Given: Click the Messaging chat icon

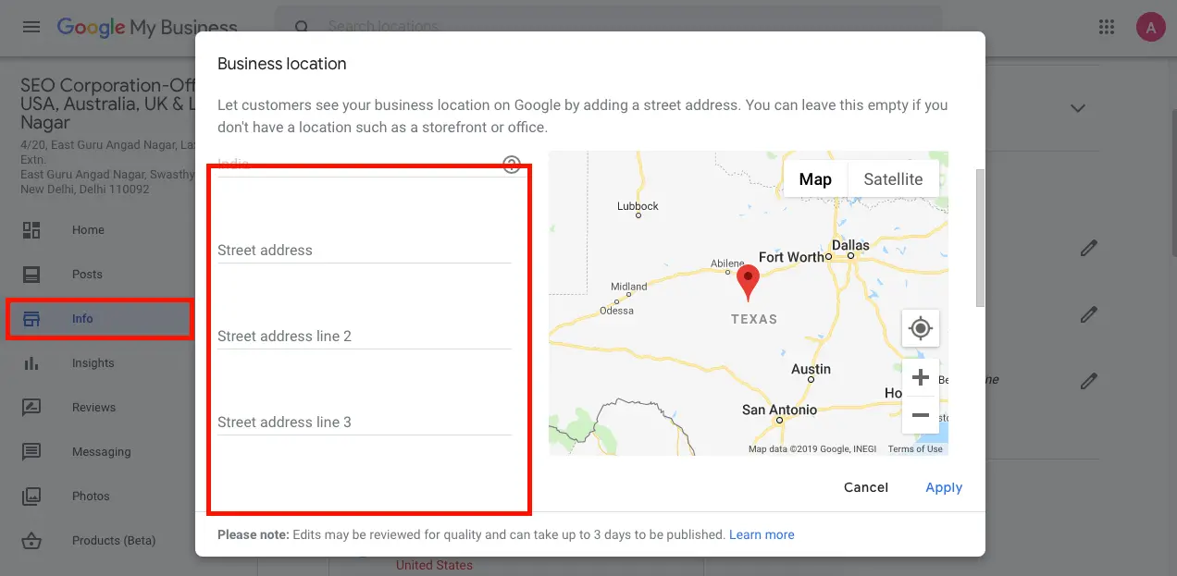Looking at the screenshot, I should pyautogui.click(x=32, y=452).
